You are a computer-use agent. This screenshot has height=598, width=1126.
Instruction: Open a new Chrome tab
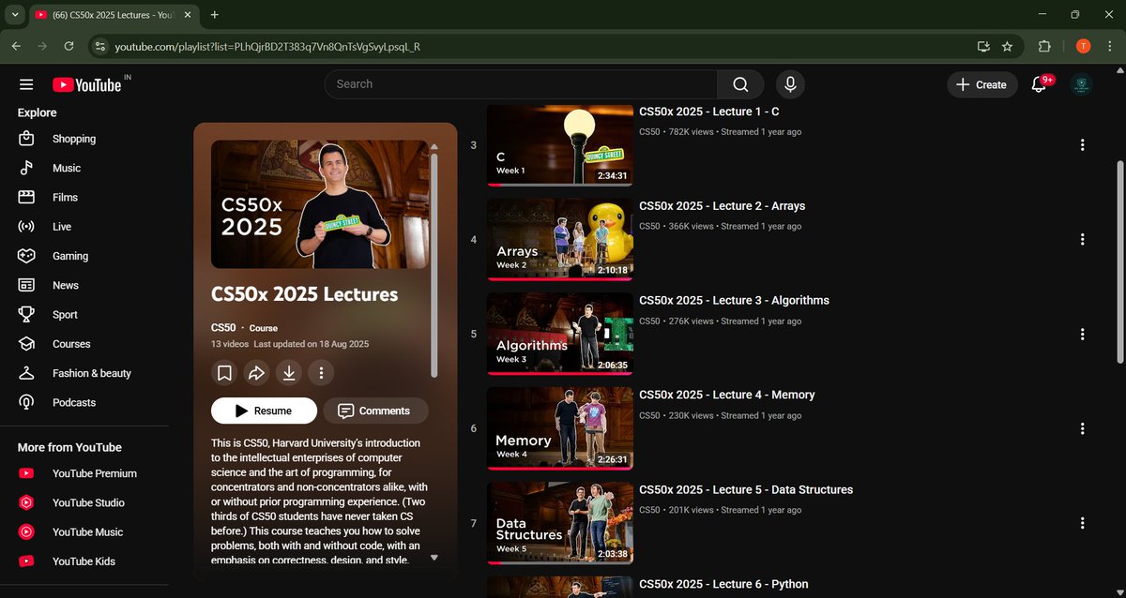coord(215,15)
